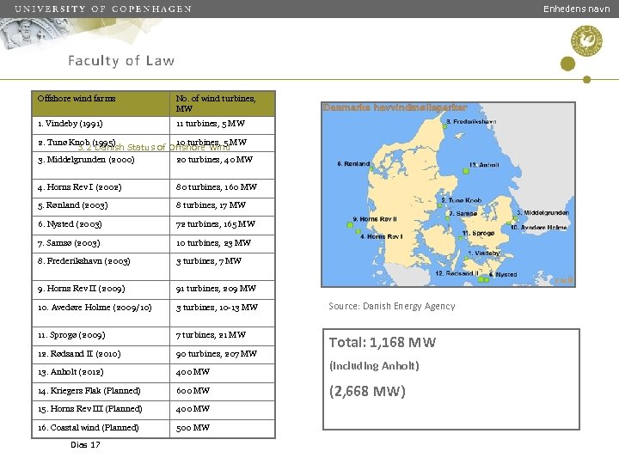This screenshot has width=619, height=464.
Task: Click the '20 turbines, 40 MW' cell
Action: tap(223, 165)
